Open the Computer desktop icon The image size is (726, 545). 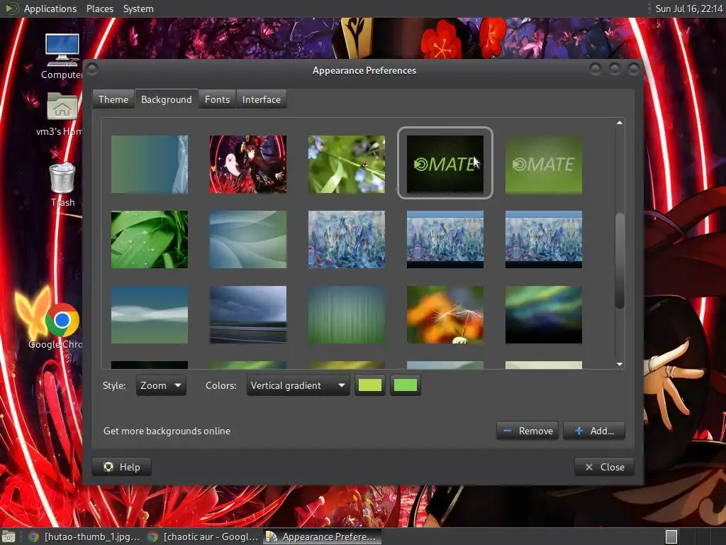pyautogui.click(x=62, y=57)
